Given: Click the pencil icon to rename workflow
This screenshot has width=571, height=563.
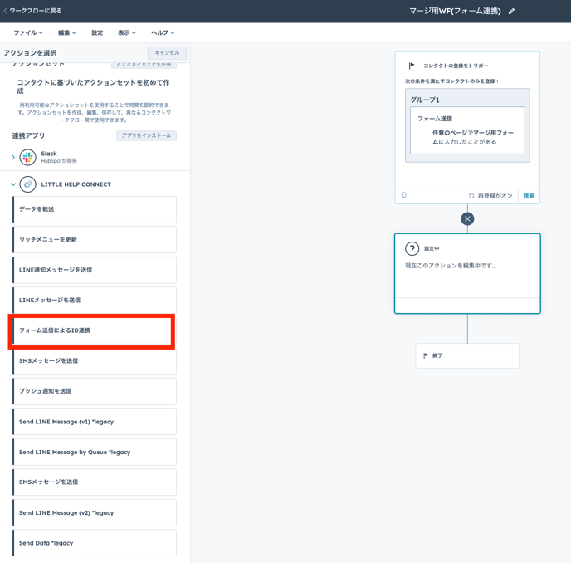Looking at the screenshot, I should pos(512,12).
